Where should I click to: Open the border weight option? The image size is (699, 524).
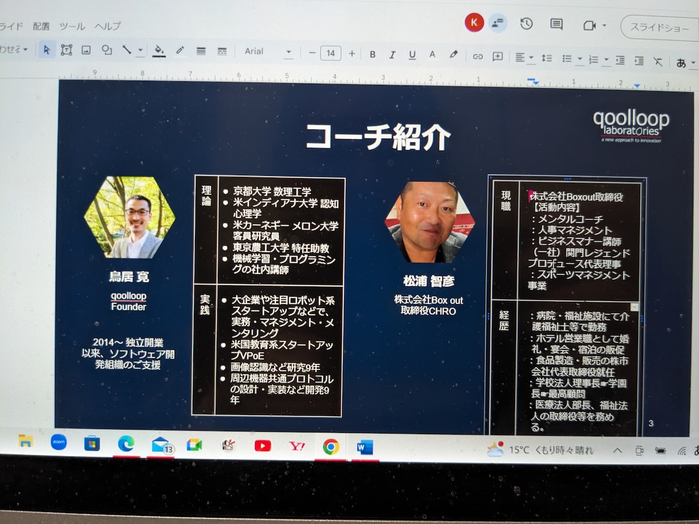pos(201,51)
